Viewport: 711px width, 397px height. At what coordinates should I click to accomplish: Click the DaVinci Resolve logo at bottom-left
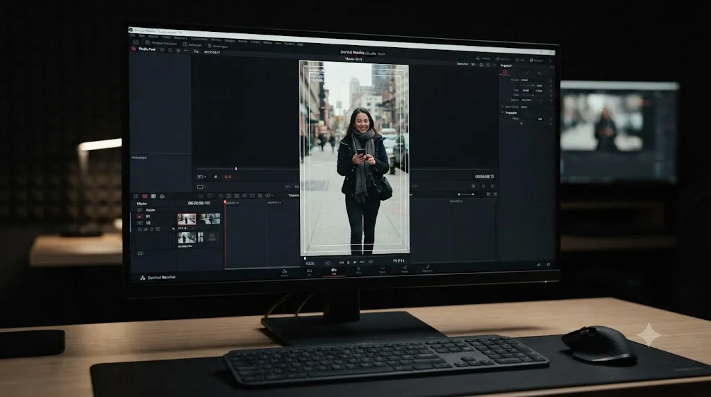[142, 278]
